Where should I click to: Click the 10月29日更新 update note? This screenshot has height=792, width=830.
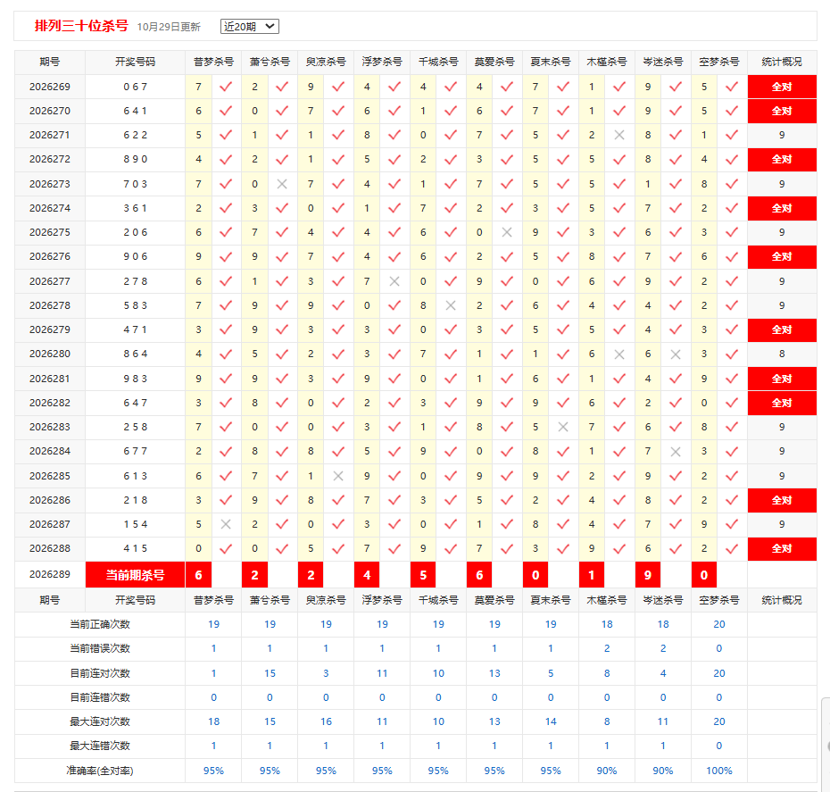[169, 27]
